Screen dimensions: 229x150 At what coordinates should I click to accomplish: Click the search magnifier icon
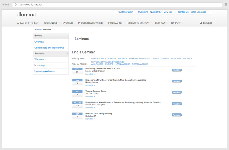[x=201, y=23]
